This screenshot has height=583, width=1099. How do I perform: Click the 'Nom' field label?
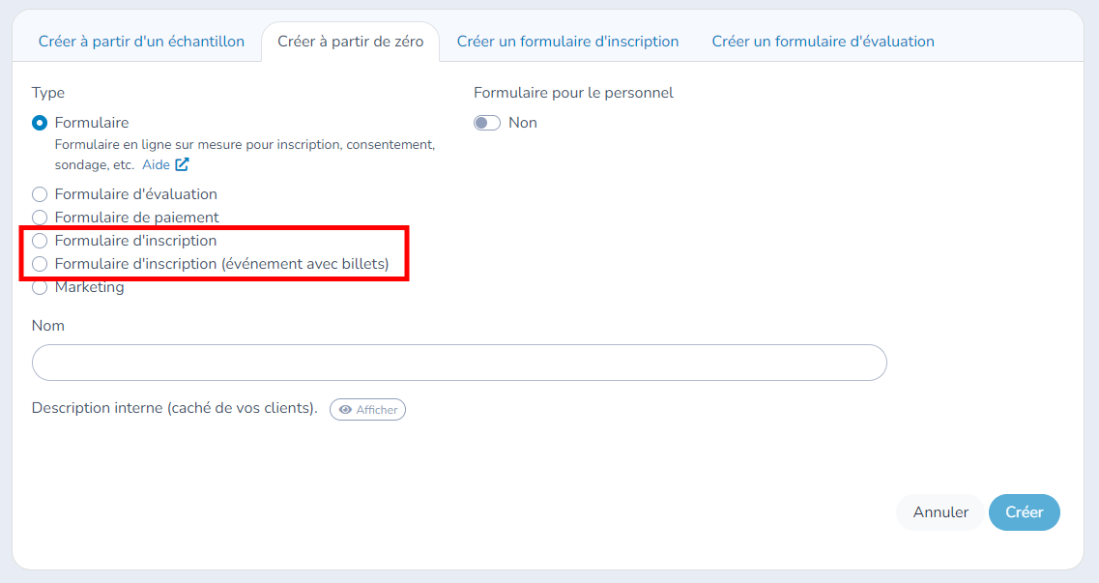pos(48,325)
